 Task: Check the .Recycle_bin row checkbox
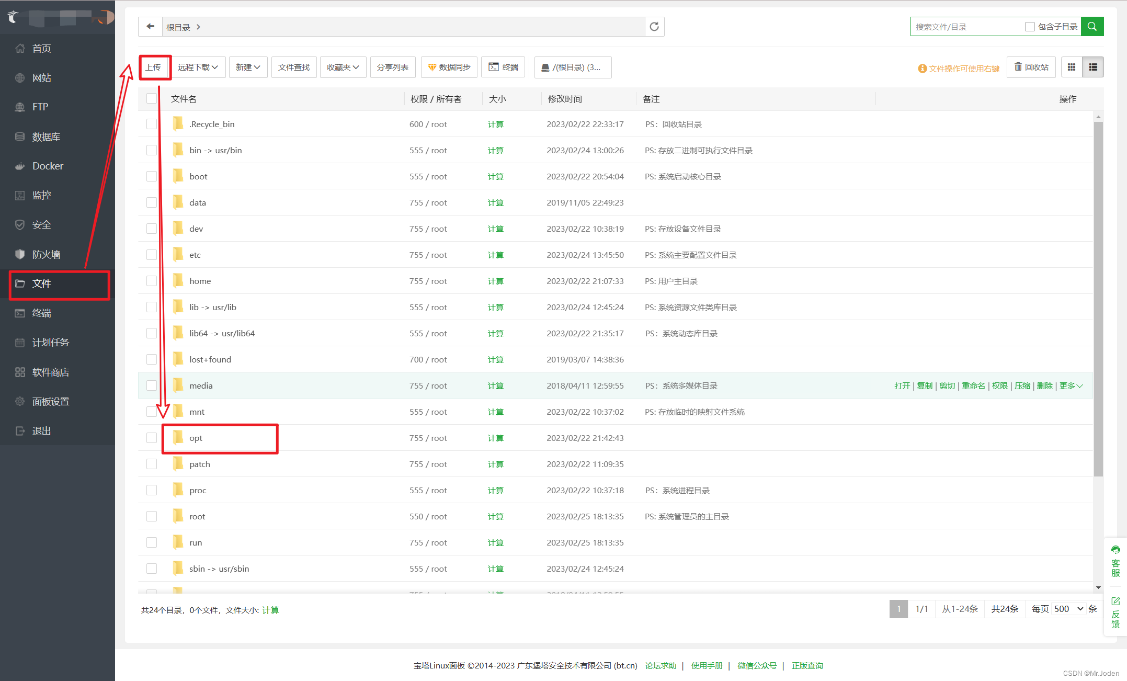[x=152, y=124]
